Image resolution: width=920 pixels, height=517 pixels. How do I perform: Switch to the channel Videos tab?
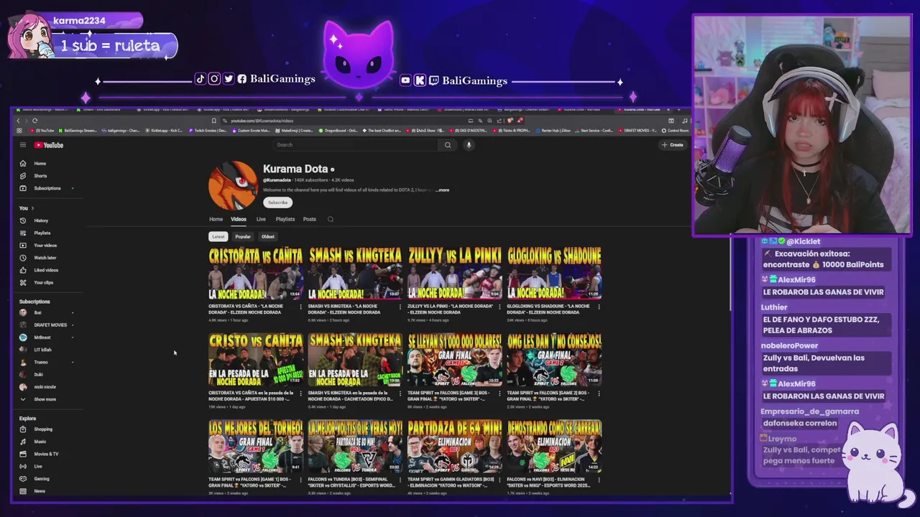point(239,219)
